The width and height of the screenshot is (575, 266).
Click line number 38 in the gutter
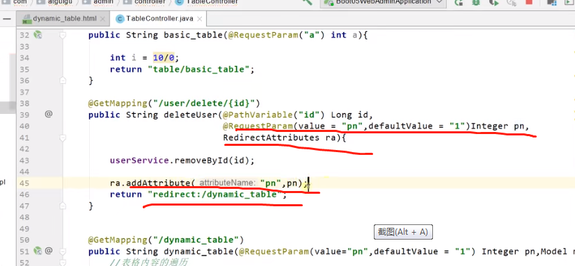click(x=24, y=103)
